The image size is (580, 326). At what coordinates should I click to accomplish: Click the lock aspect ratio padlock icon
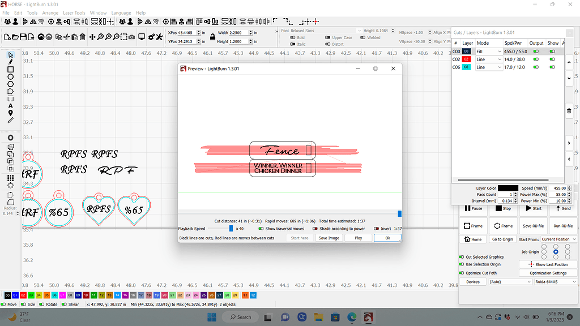pyautogui.click(x=206, y=37)
